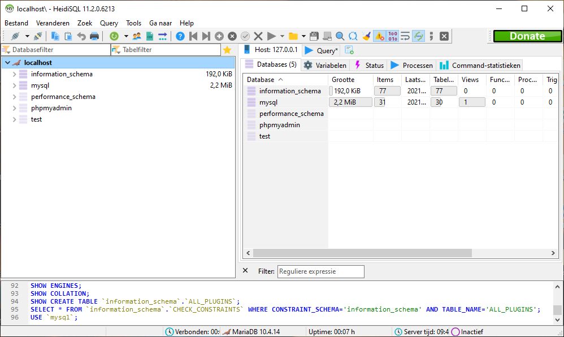Click the green Donate button
This screenshot has height=337, width=564.
527,36
